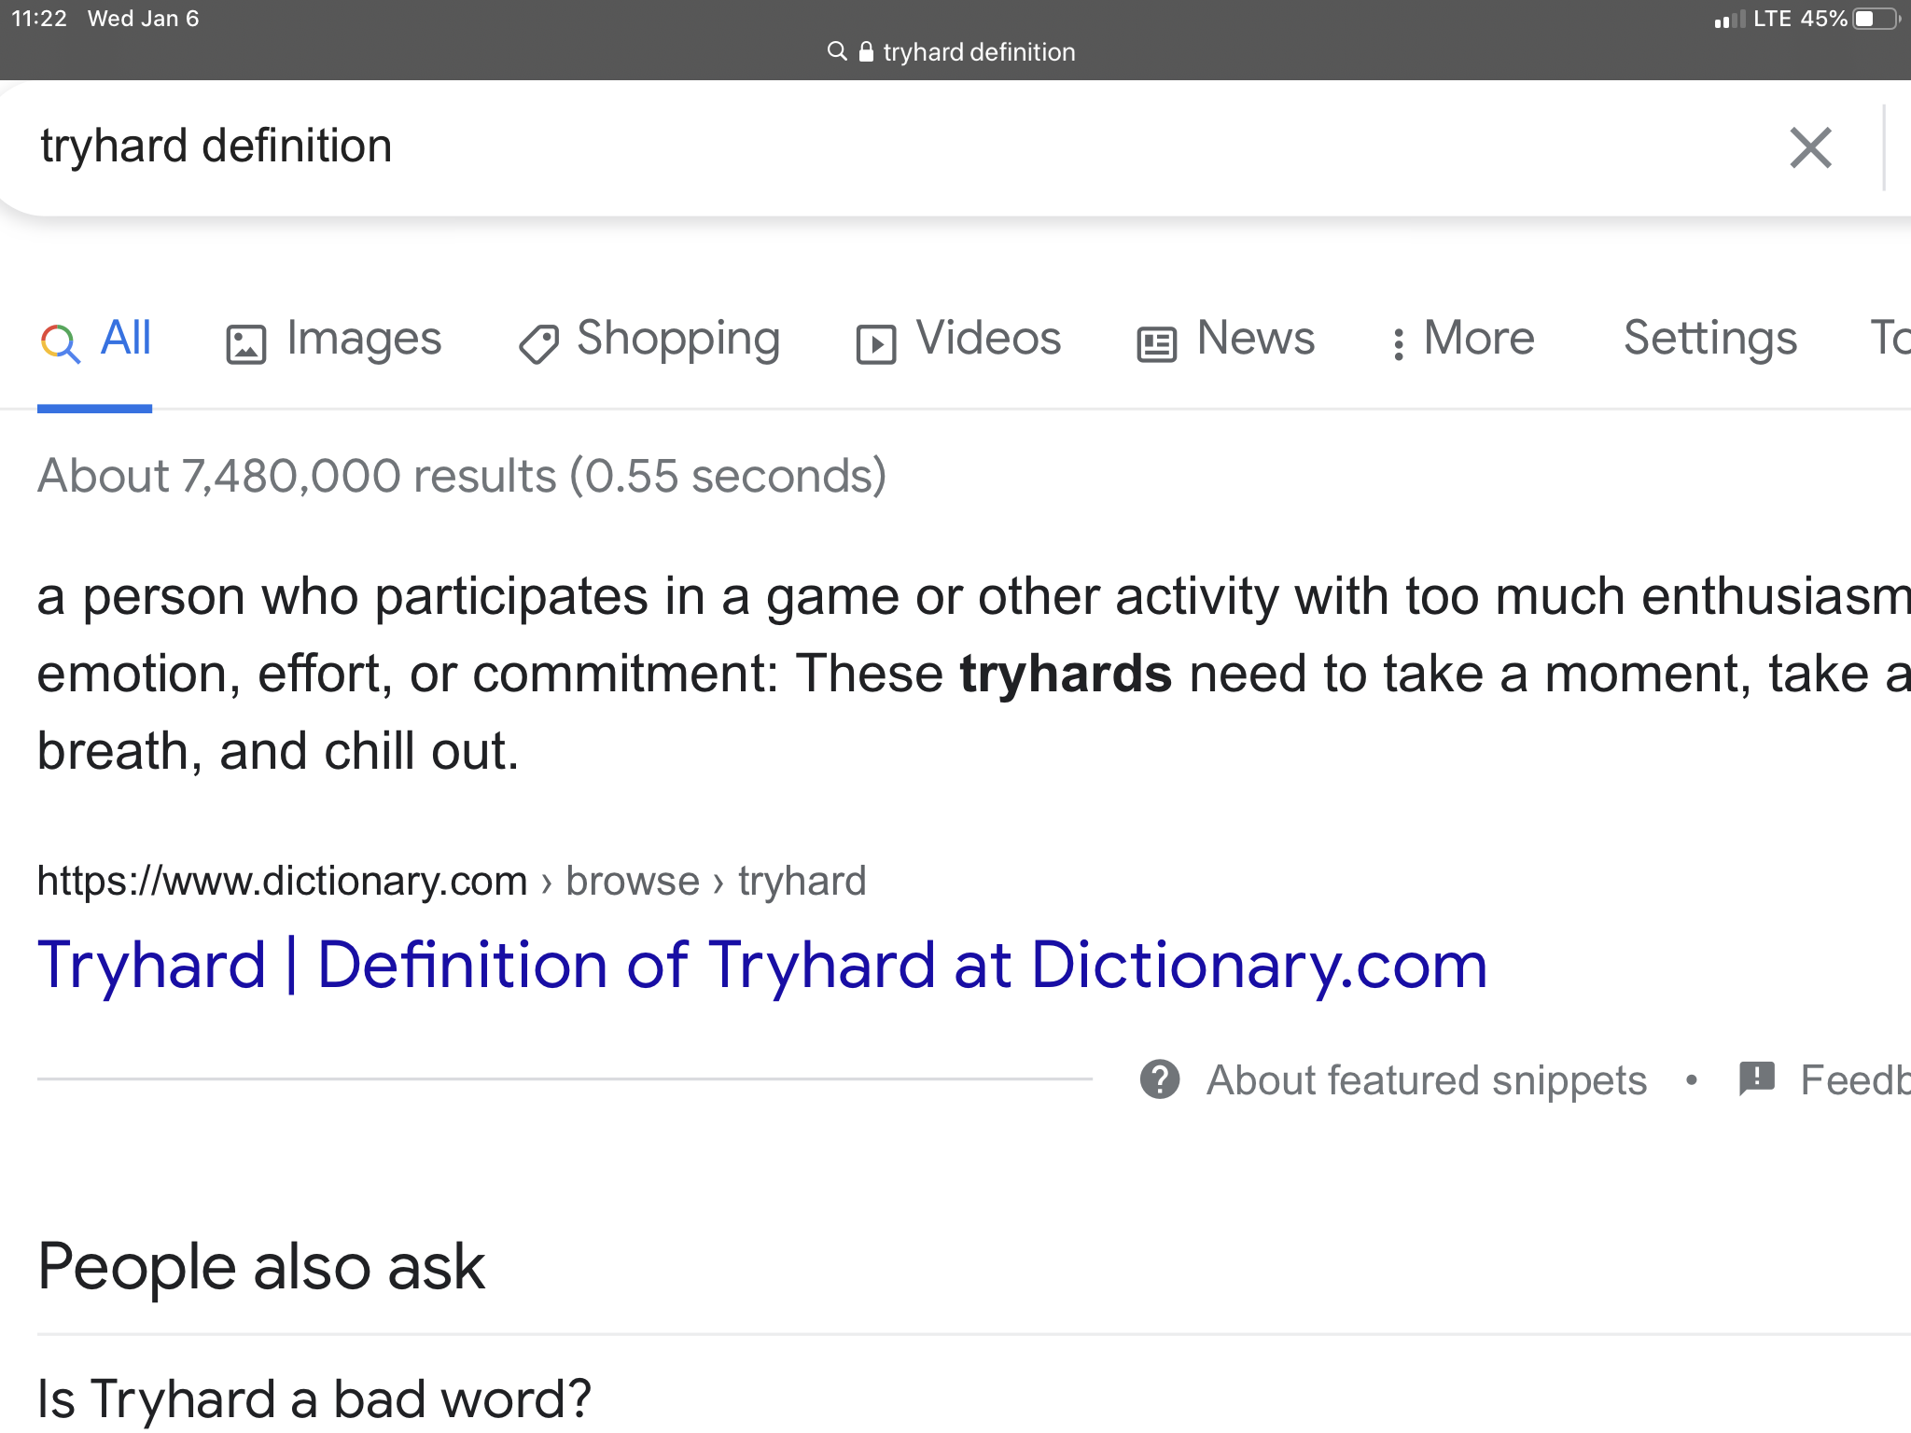This screenshot has height=1433, width=1911.
Task: Click the tryhard definition search field
Action: (x=840, y=146)
